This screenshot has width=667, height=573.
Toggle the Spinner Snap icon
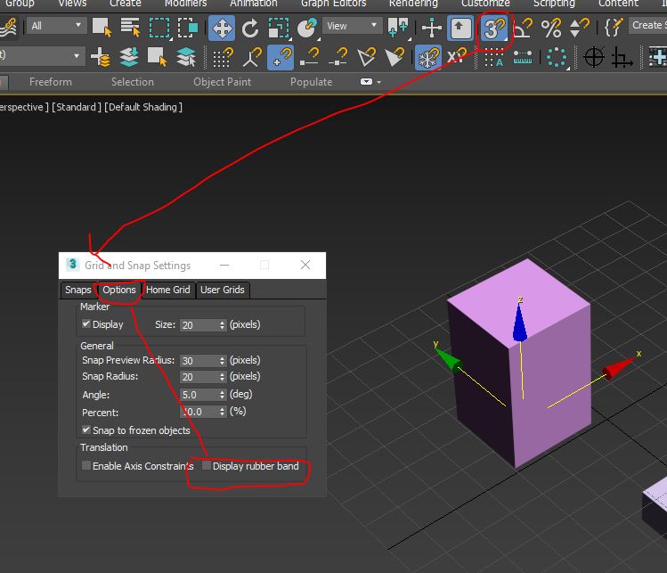tap(579, 29)
